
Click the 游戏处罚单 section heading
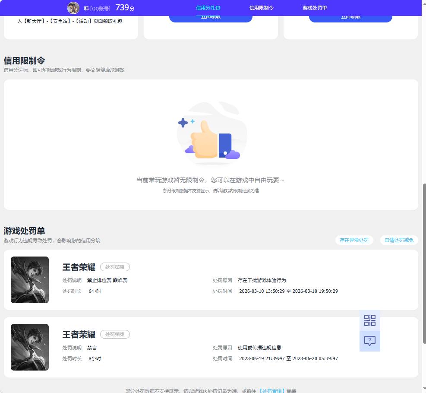click(24, 231)
